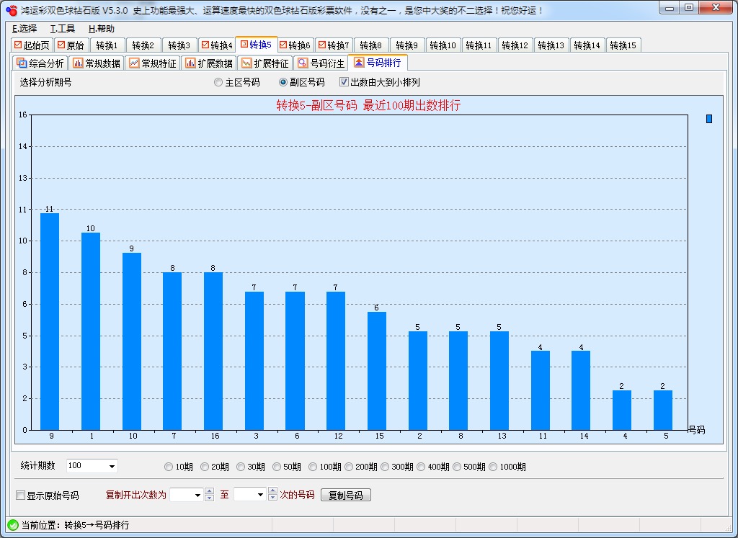Screen dimensions: 738x538
Task: Open the first 复制开出次数为 dropdown
Action: pyautogui.click(x=198, y=495)
